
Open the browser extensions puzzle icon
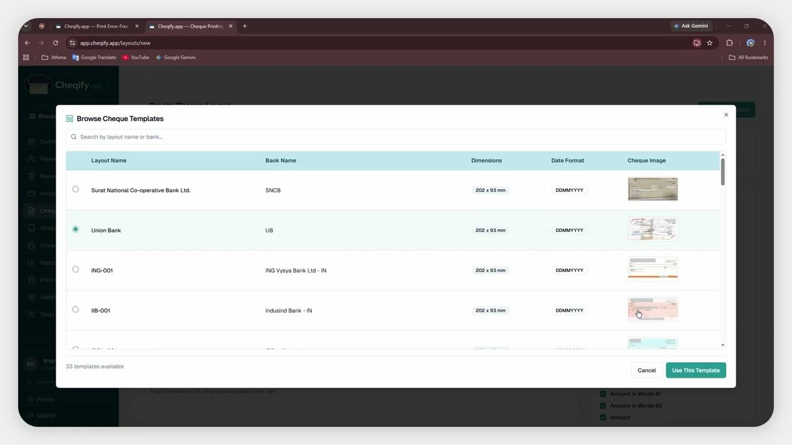(730, 43)
